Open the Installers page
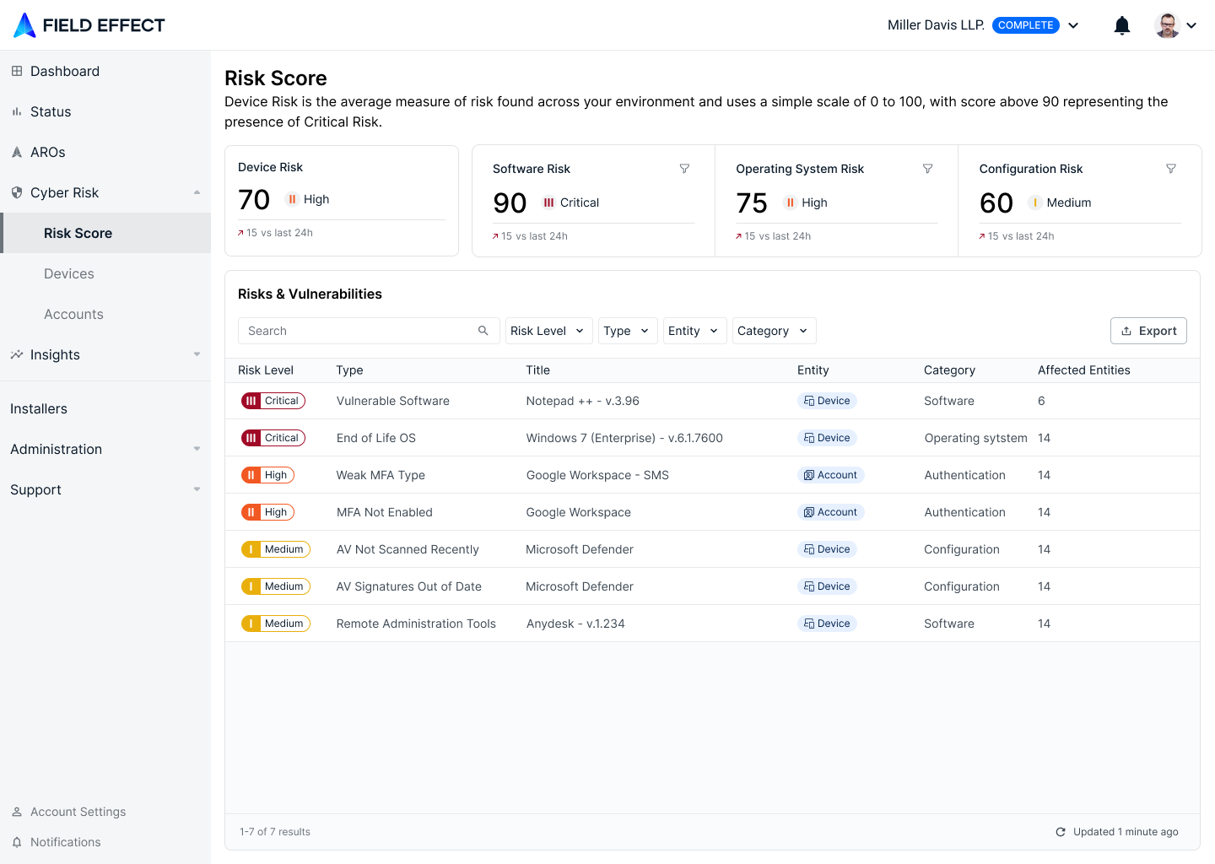 pyautogui.click(x=105, y=408)
